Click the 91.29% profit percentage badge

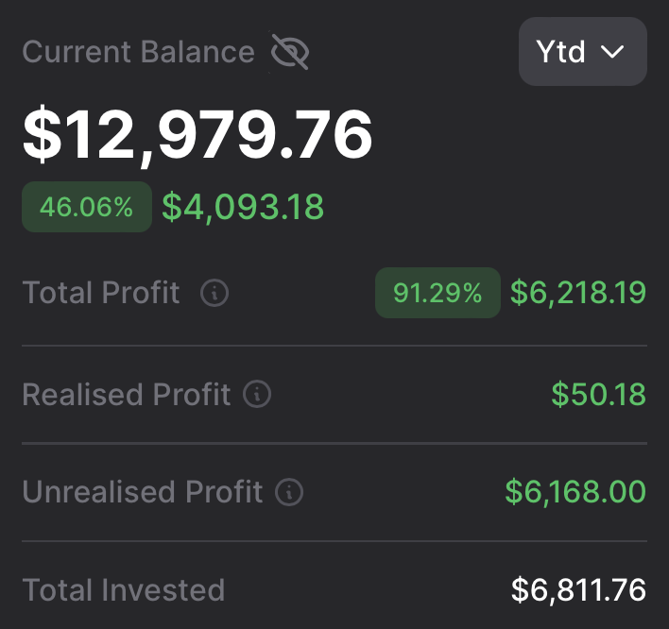(x=437, y=294)
